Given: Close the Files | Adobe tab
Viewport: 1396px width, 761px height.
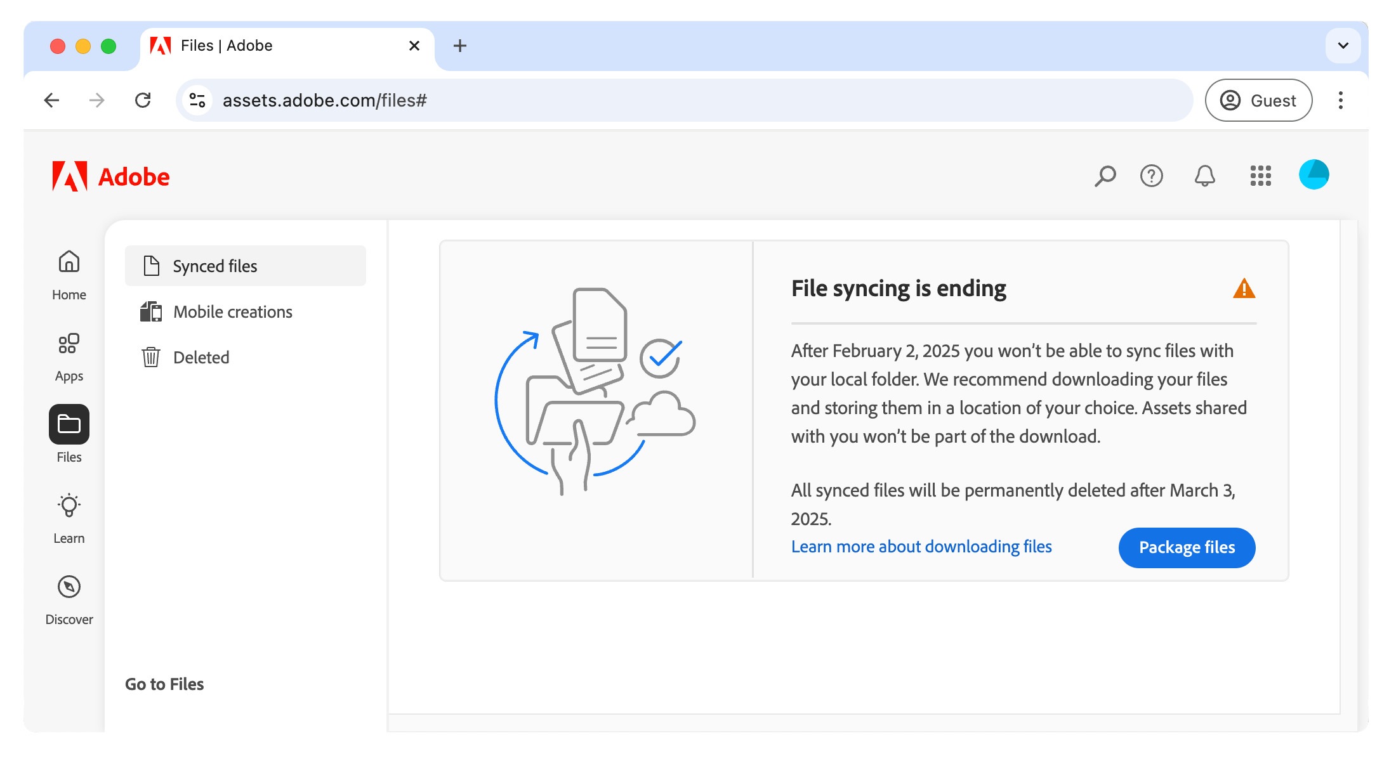Looking at the screenshot, I should click(414, 46).
